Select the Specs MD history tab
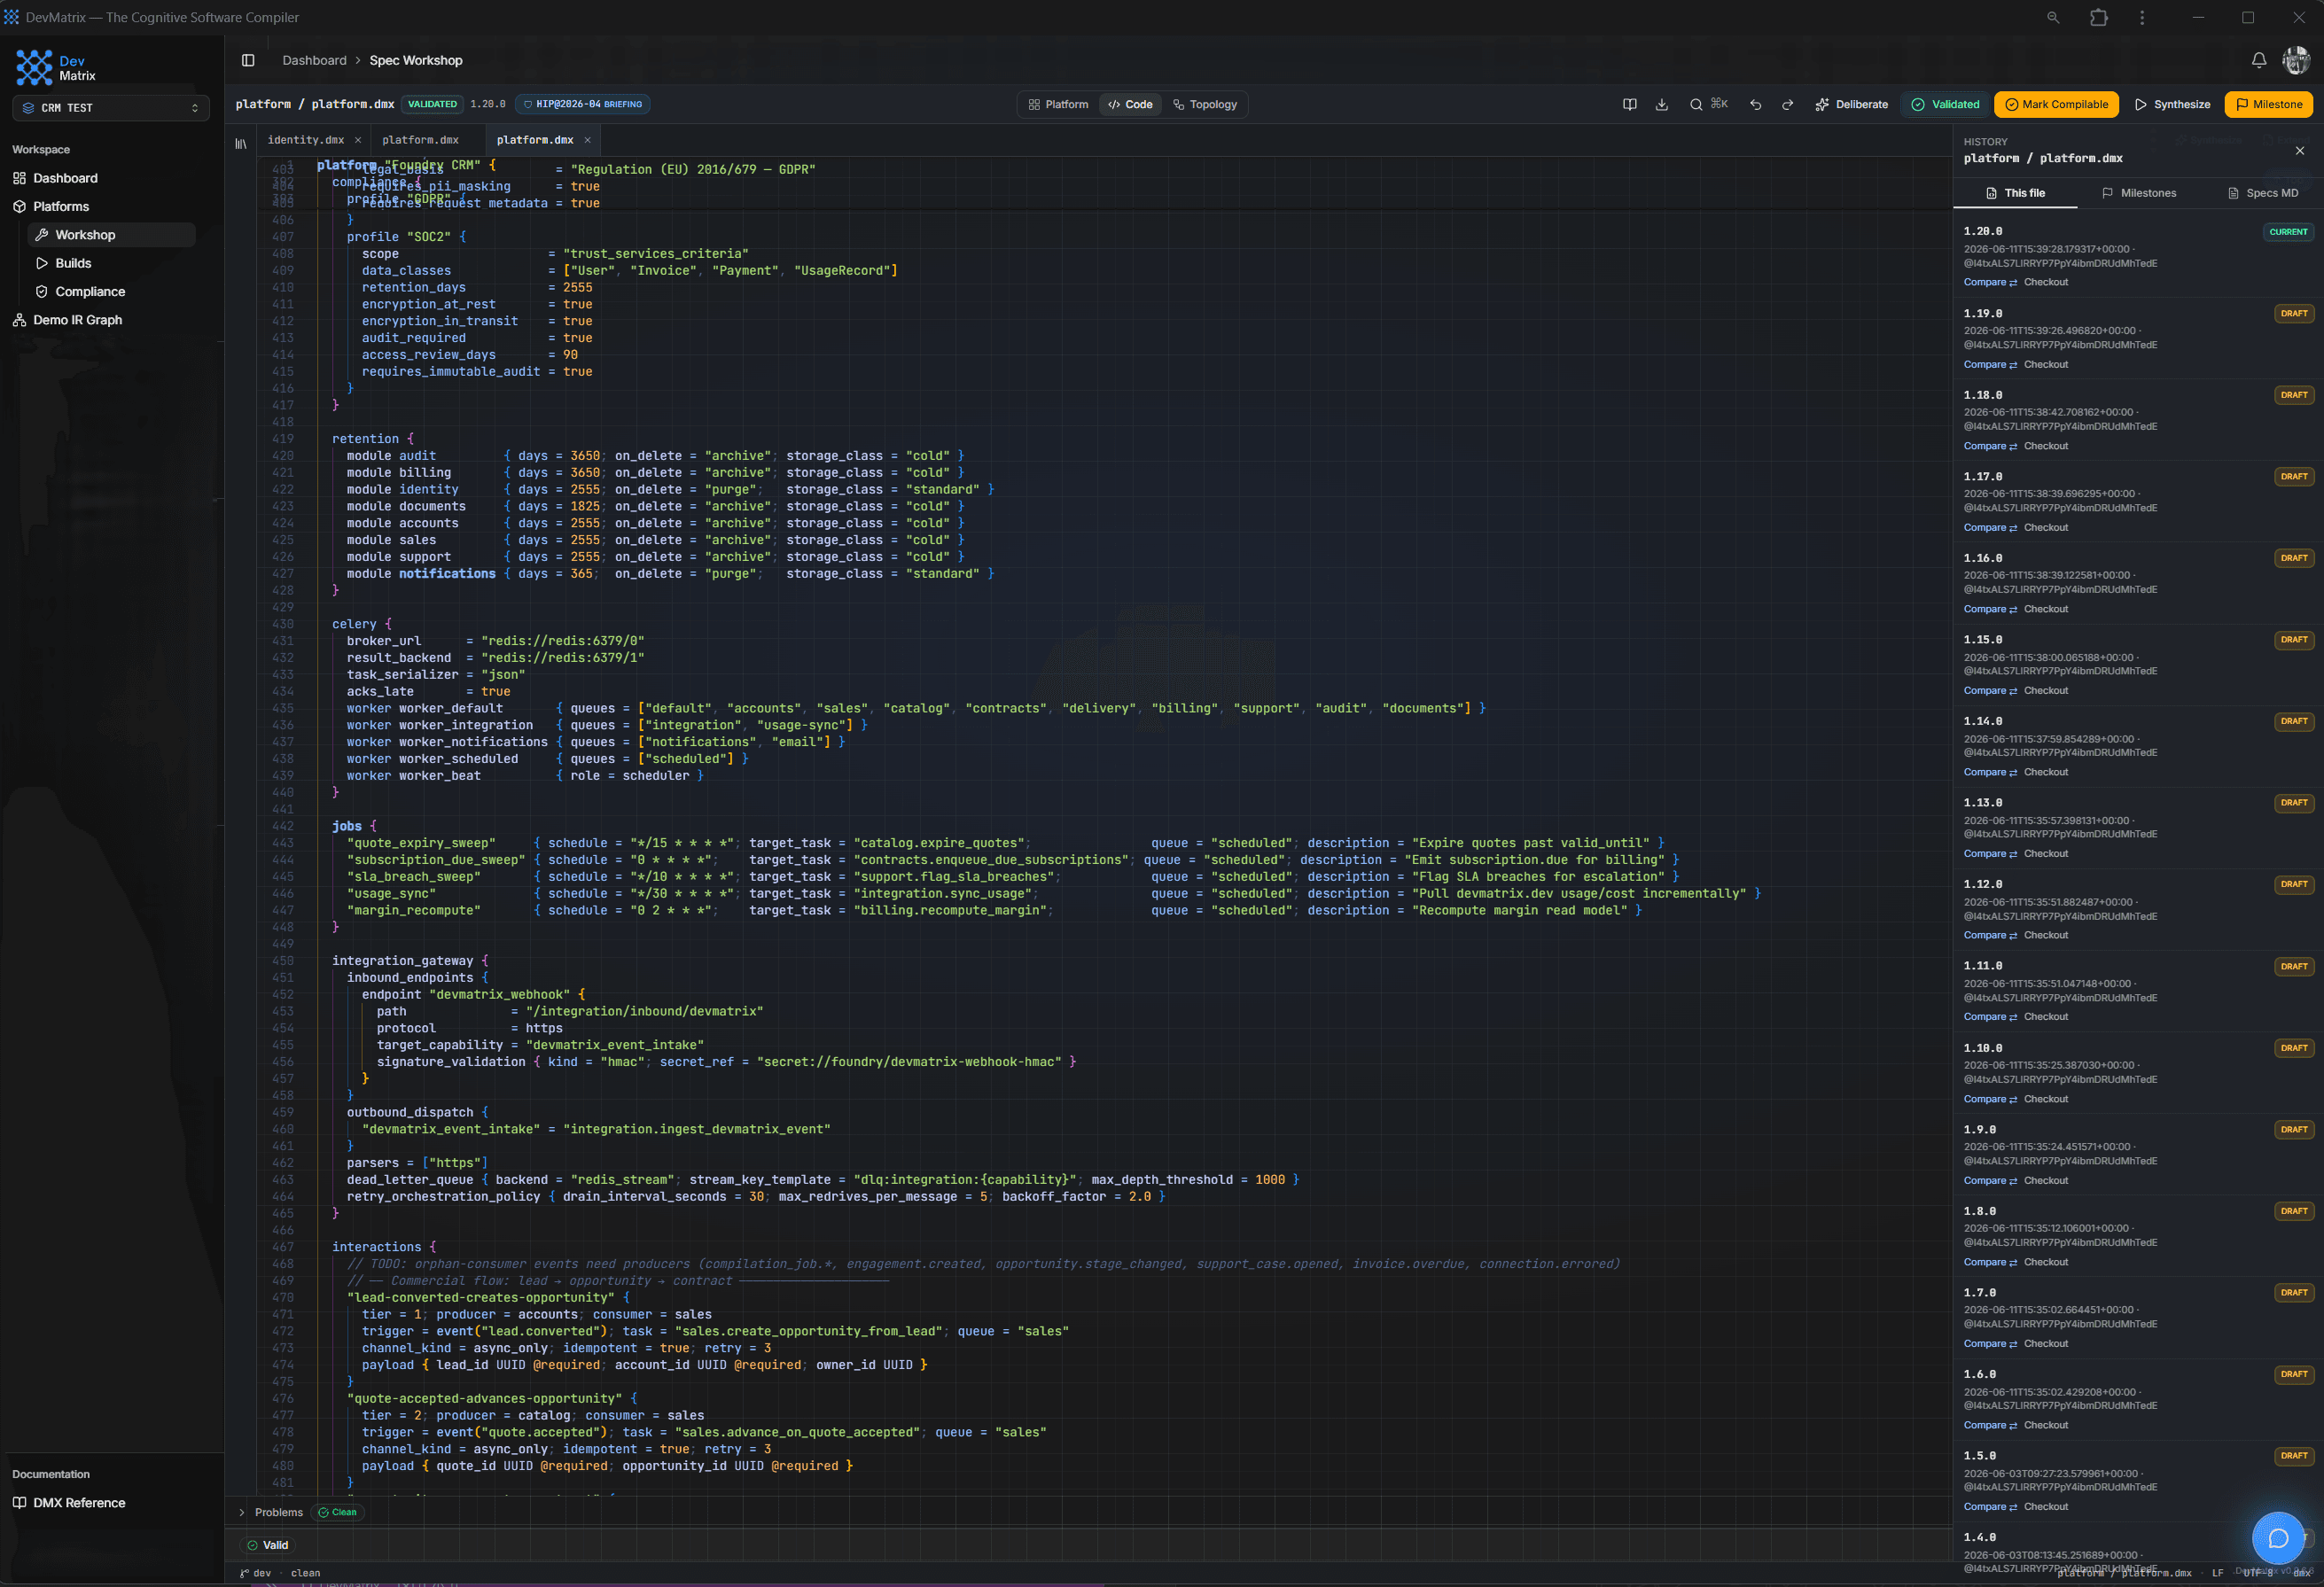The width and height of the screenshot is (2324, 1587). [2262, 193]
